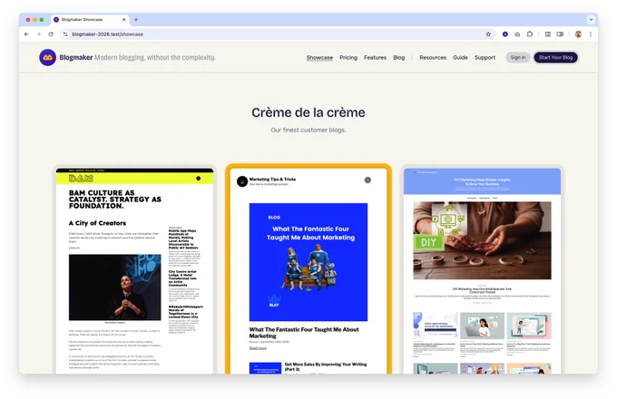Click 'Our finest customer blogs.' subtitle
Viewport: 617px width, 399px height.
308,130
